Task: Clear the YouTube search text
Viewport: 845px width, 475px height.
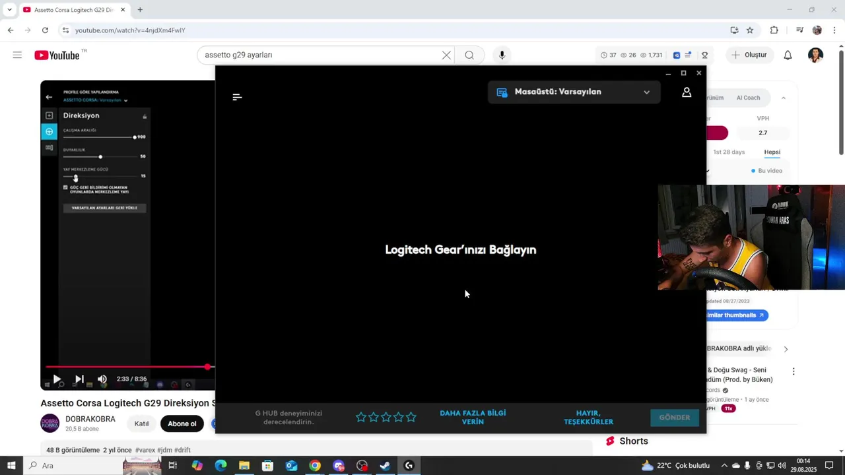Action: (x=446, y=55)
